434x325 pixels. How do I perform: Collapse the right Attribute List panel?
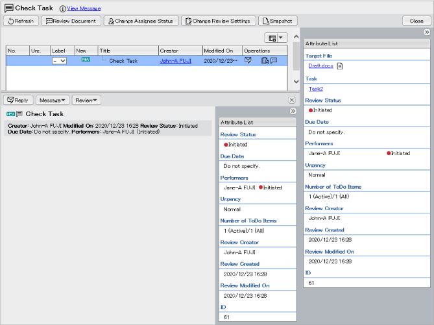coord(427,32)
